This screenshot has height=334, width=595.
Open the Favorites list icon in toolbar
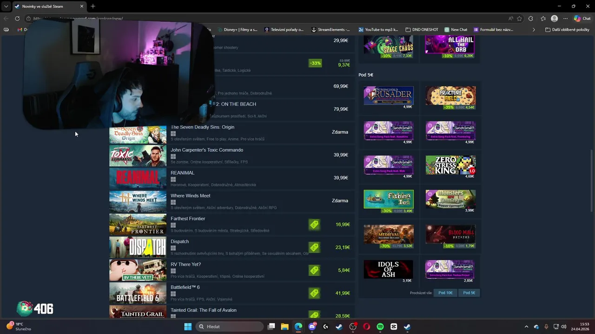click(543, 19)
